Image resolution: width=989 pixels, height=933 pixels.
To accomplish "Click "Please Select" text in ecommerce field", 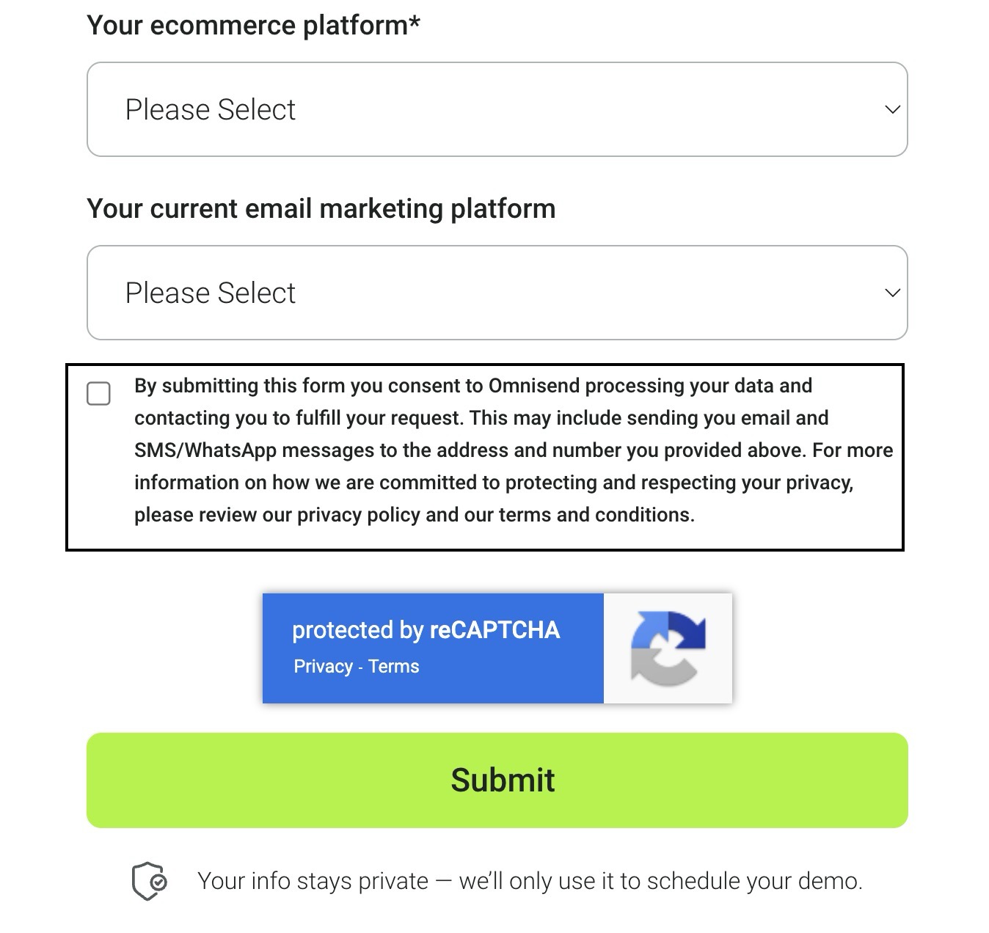I will click(210, 109).
